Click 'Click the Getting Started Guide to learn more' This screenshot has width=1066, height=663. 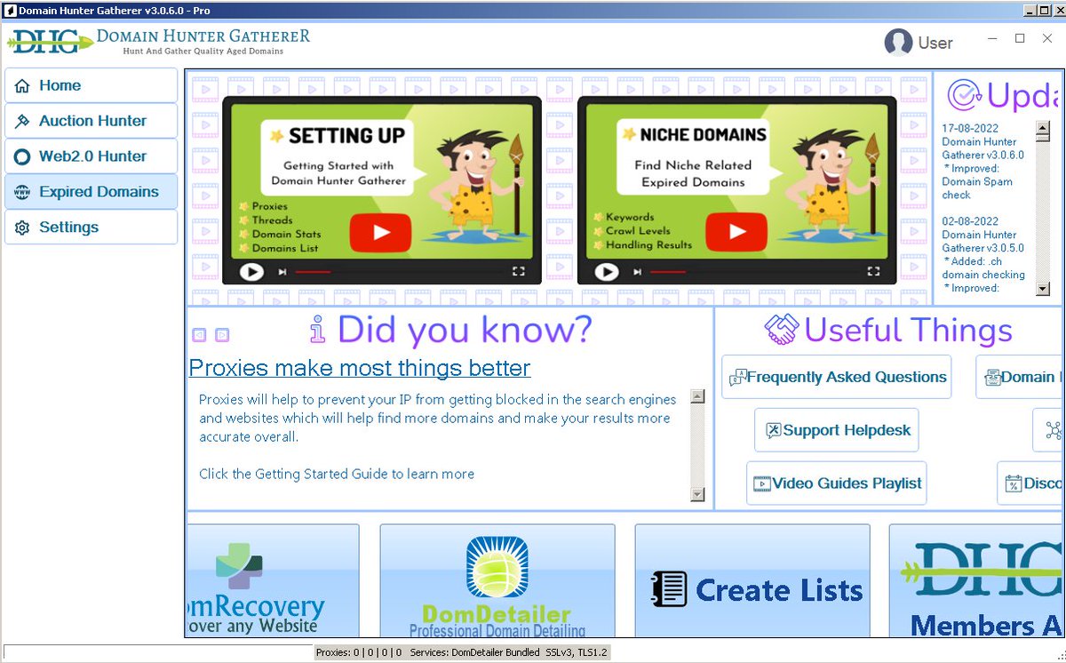[337, 474]
